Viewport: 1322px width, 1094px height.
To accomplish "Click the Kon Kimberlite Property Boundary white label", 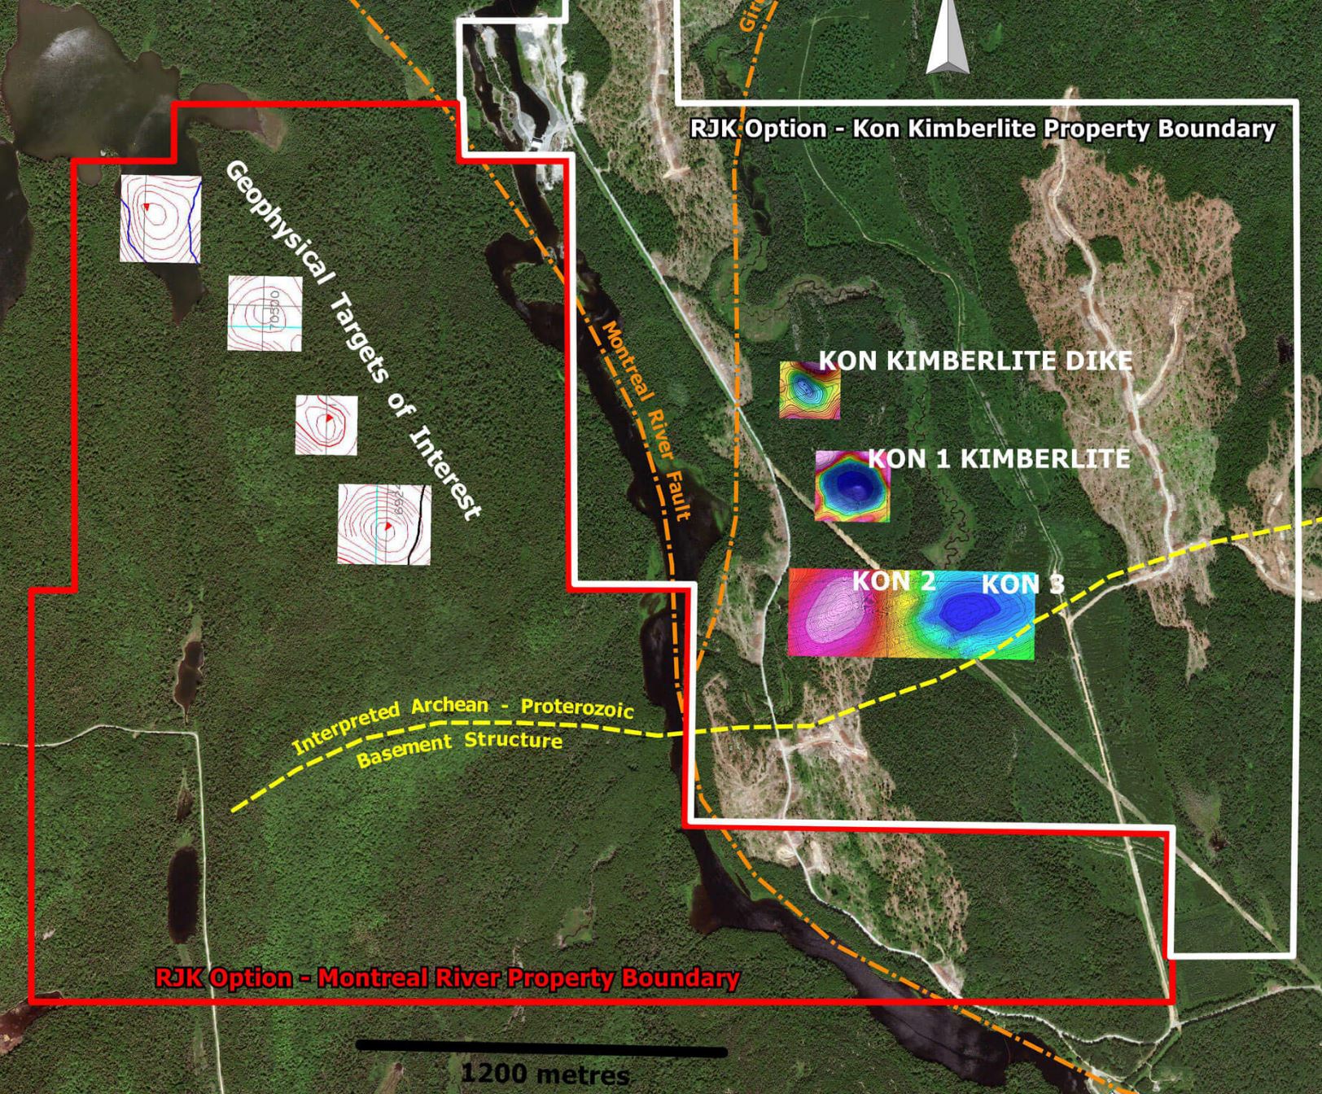I will click(983, 129).
